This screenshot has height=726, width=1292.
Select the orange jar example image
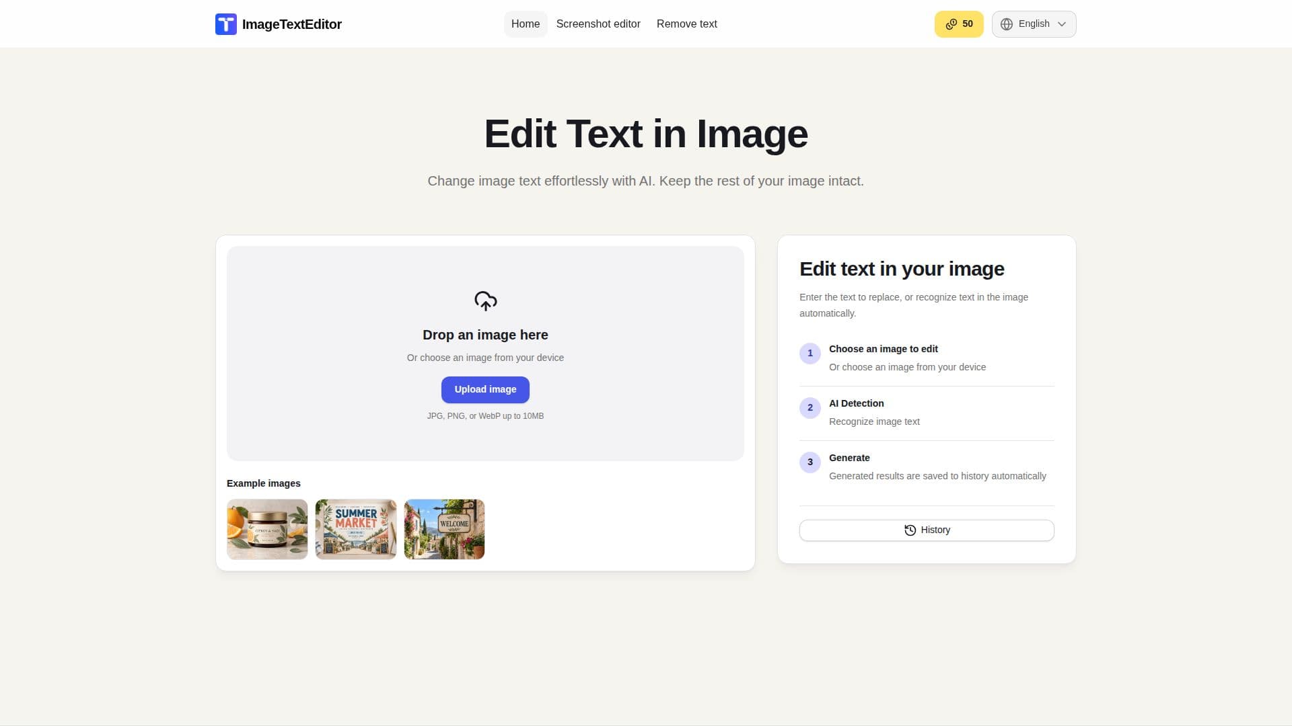[267, 529]
